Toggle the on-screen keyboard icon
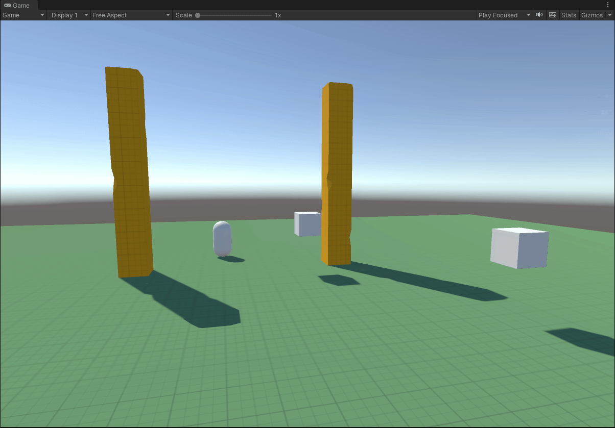This screenshot has height=428, width=615. point(552,15)
